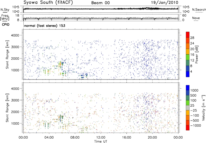Click the 'Power [dB]' colorbar label
206x143 pixels.
click(x=197, y=54)
